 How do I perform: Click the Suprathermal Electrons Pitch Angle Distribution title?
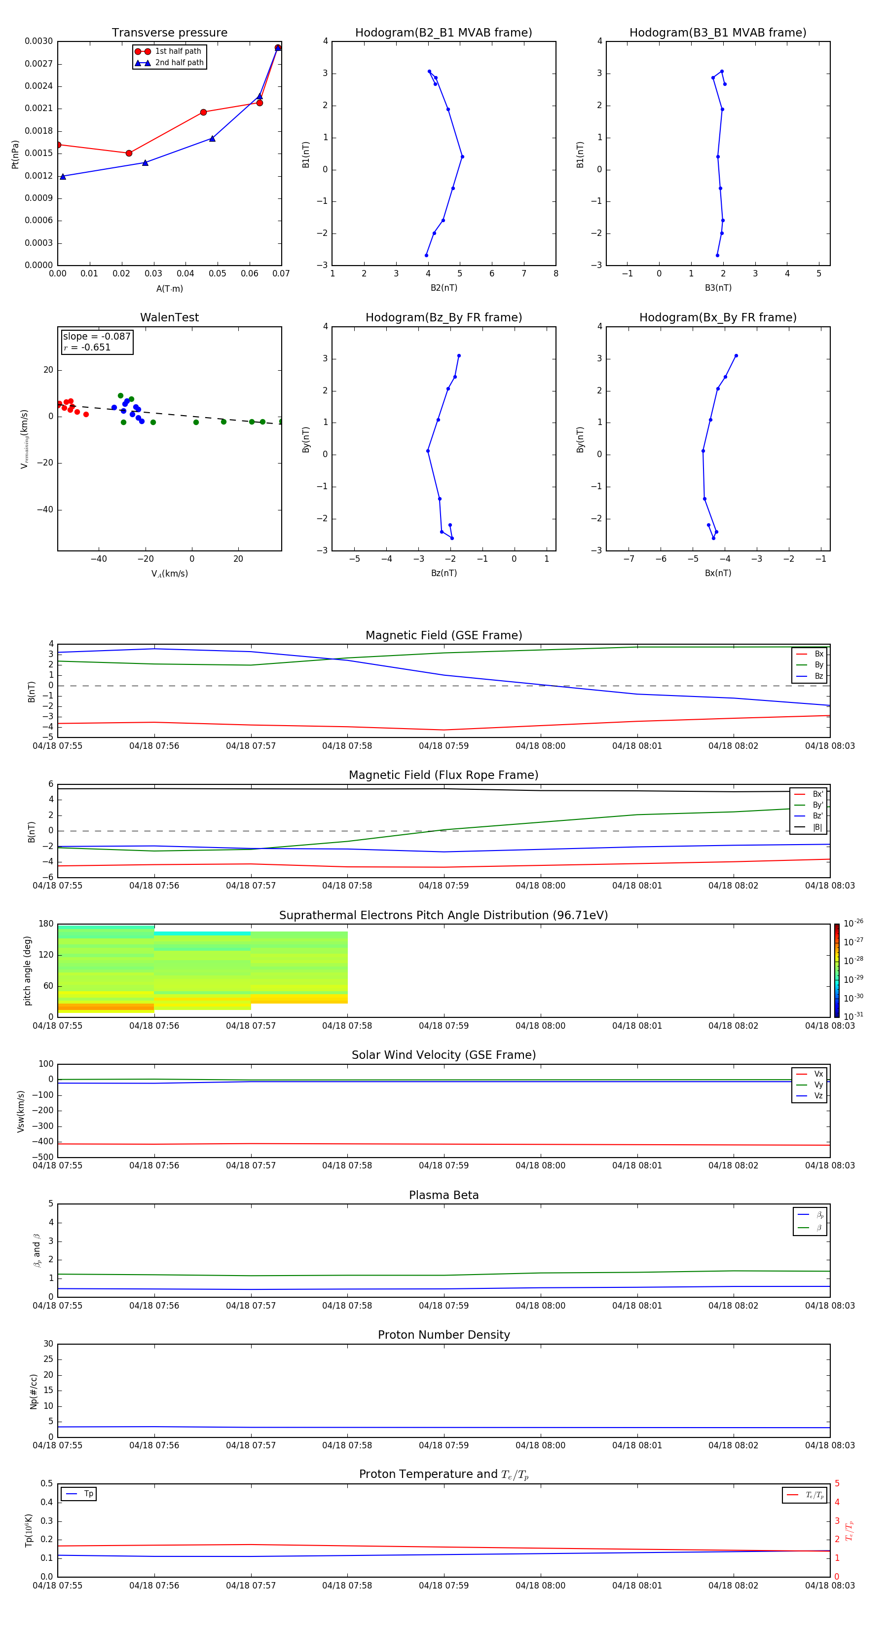point(443,915)
